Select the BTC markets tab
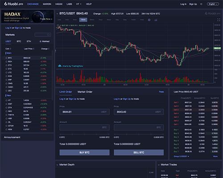The height and width of the screenshot is (178, 223). [x=19, y=41]
